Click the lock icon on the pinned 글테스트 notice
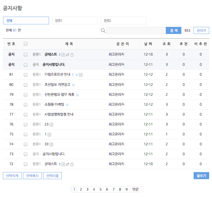 72,55
